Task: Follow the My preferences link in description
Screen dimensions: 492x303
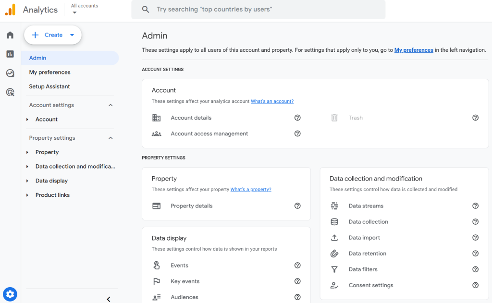Action: click(x=414, y=50)
